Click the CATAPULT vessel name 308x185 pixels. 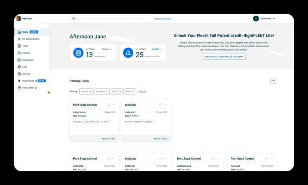pos(130,113)
